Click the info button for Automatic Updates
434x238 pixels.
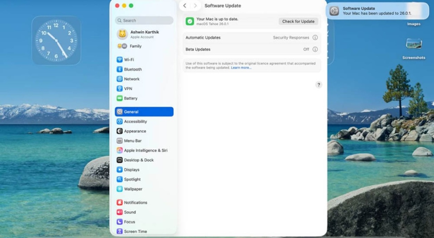click(x=315, y=38)
